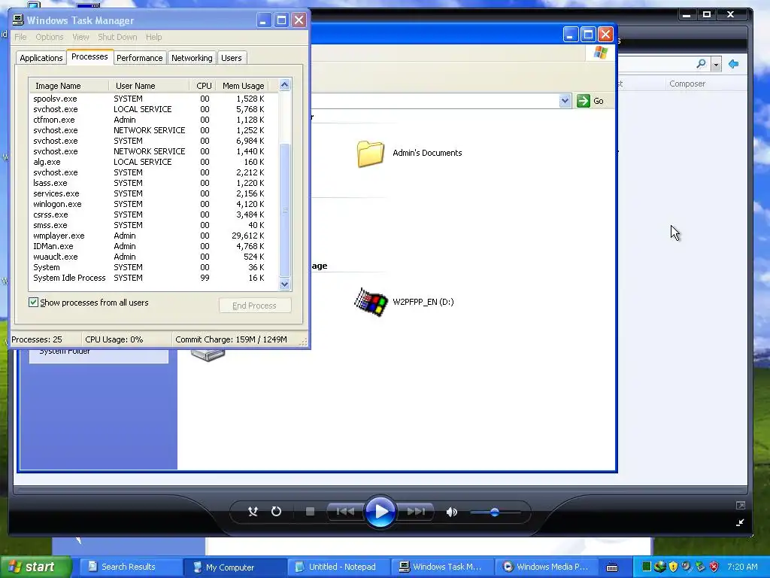This screenshot has height=578, width=770.
Task: Play media with the blue Play button
Action: tap(380, 512)
